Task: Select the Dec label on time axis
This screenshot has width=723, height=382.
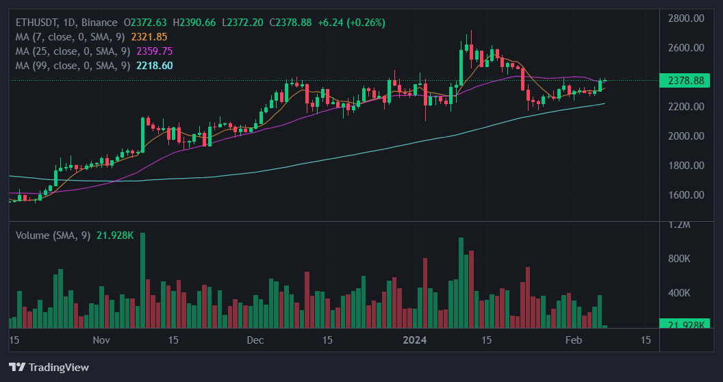Action: pos(256,340)
